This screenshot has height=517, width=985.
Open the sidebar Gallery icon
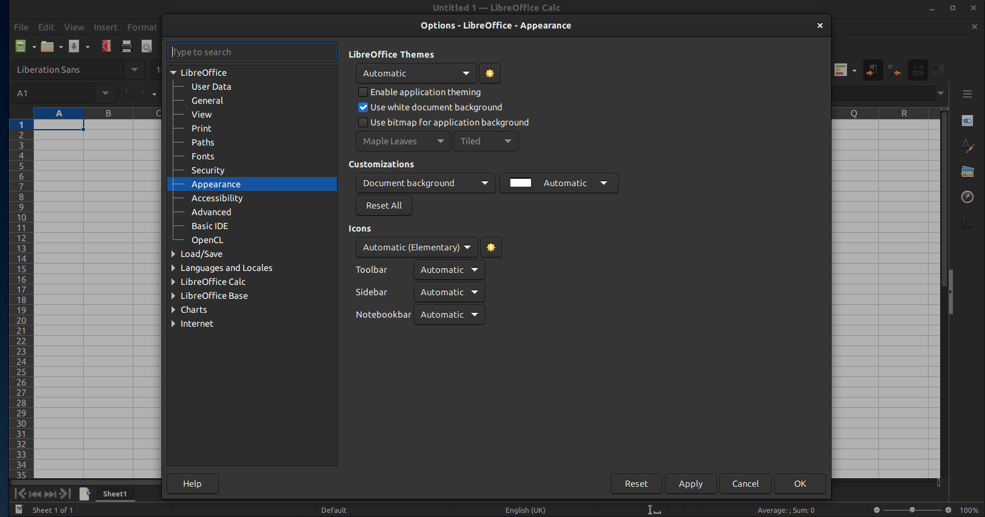967,172
